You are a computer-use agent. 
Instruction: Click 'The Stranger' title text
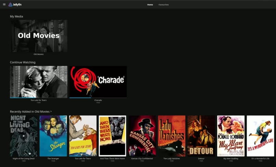(x=53, y=158)
